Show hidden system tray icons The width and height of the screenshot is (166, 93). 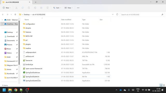click(x=116, y=90)
